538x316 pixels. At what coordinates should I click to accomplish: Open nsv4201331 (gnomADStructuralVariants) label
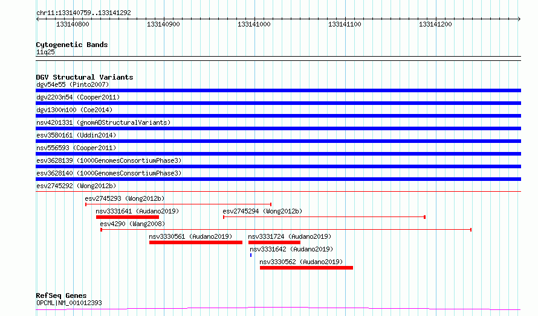point(103,122)
